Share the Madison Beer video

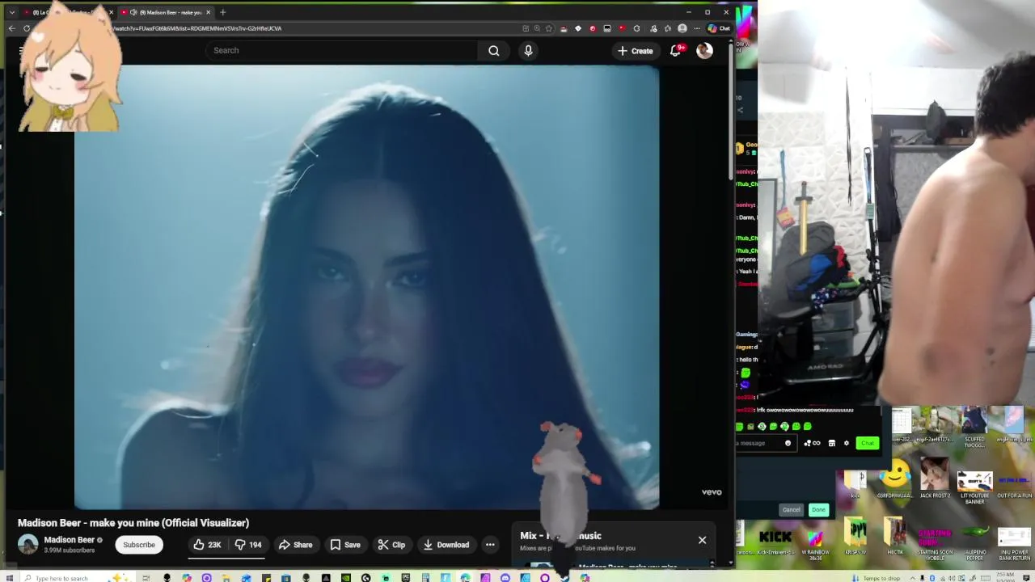pyautogui.click(x=295, y=545)
